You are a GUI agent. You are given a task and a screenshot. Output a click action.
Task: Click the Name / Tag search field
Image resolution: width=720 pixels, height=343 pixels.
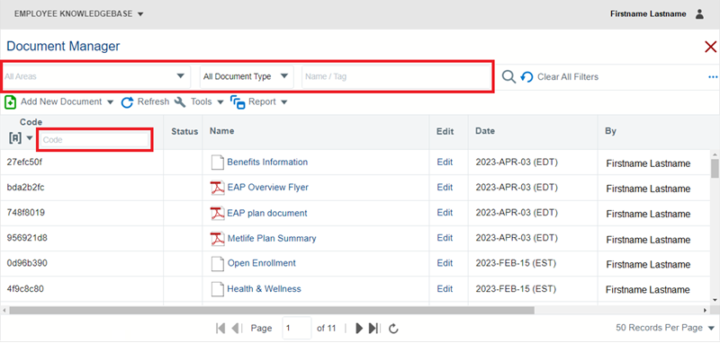tap(396, 76)
